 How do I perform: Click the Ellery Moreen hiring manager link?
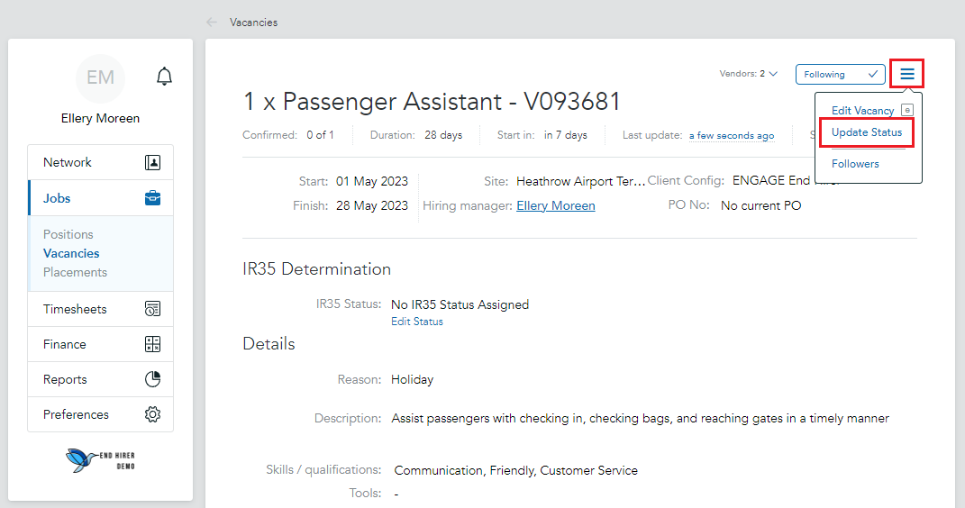pyautogui.click(x=556, y=206)
